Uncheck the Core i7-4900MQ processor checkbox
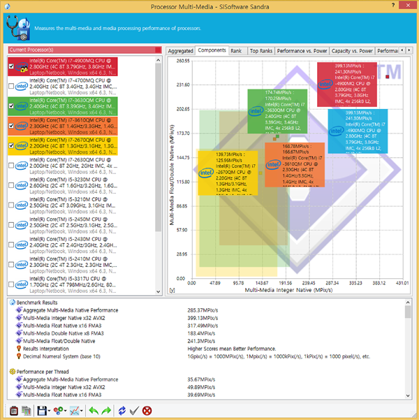The height and width of the screenshot is (420, 419). (x=11, y=66)
